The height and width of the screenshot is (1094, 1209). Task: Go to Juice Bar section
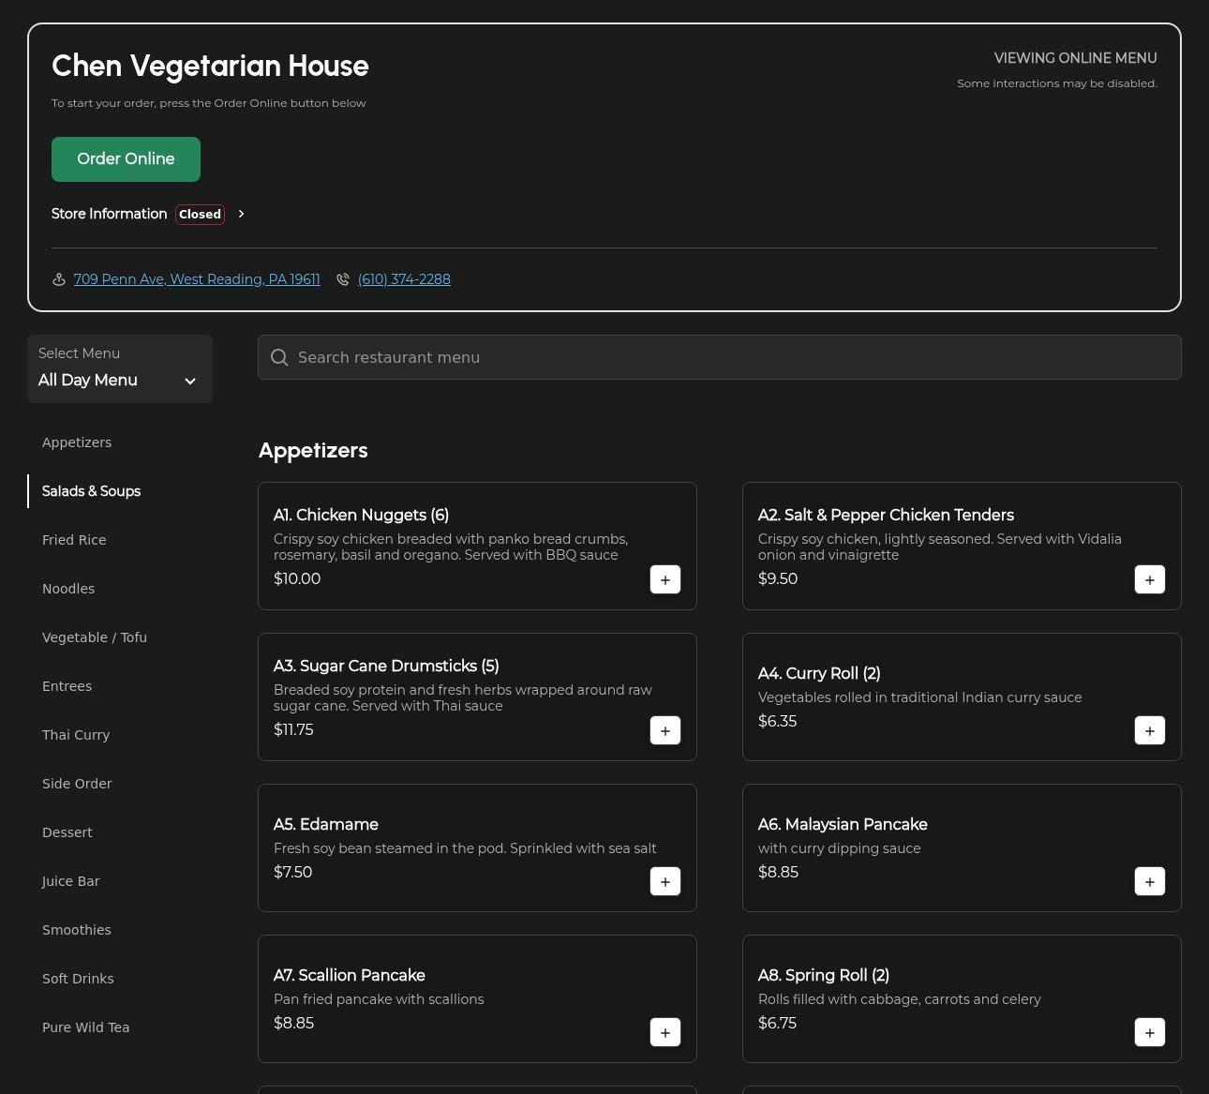click(x=70, y=881)
